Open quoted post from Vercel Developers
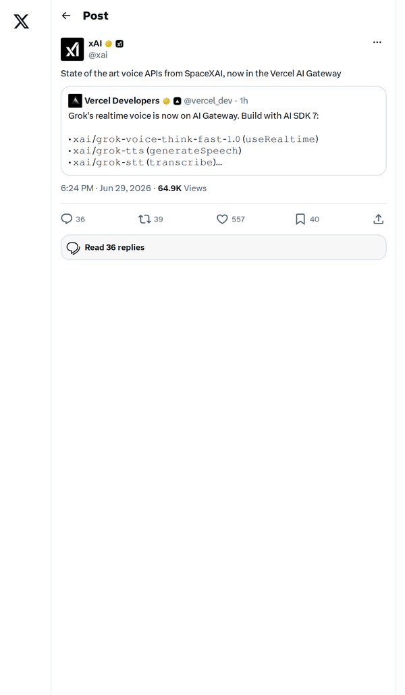 click(223, 131)
